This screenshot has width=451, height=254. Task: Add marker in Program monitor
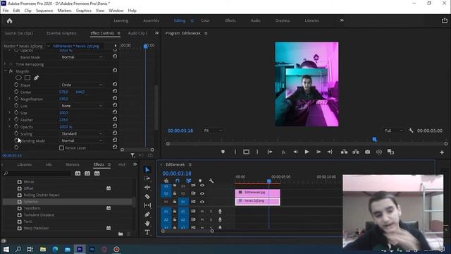pyautogui.click(x=223, y=152)
